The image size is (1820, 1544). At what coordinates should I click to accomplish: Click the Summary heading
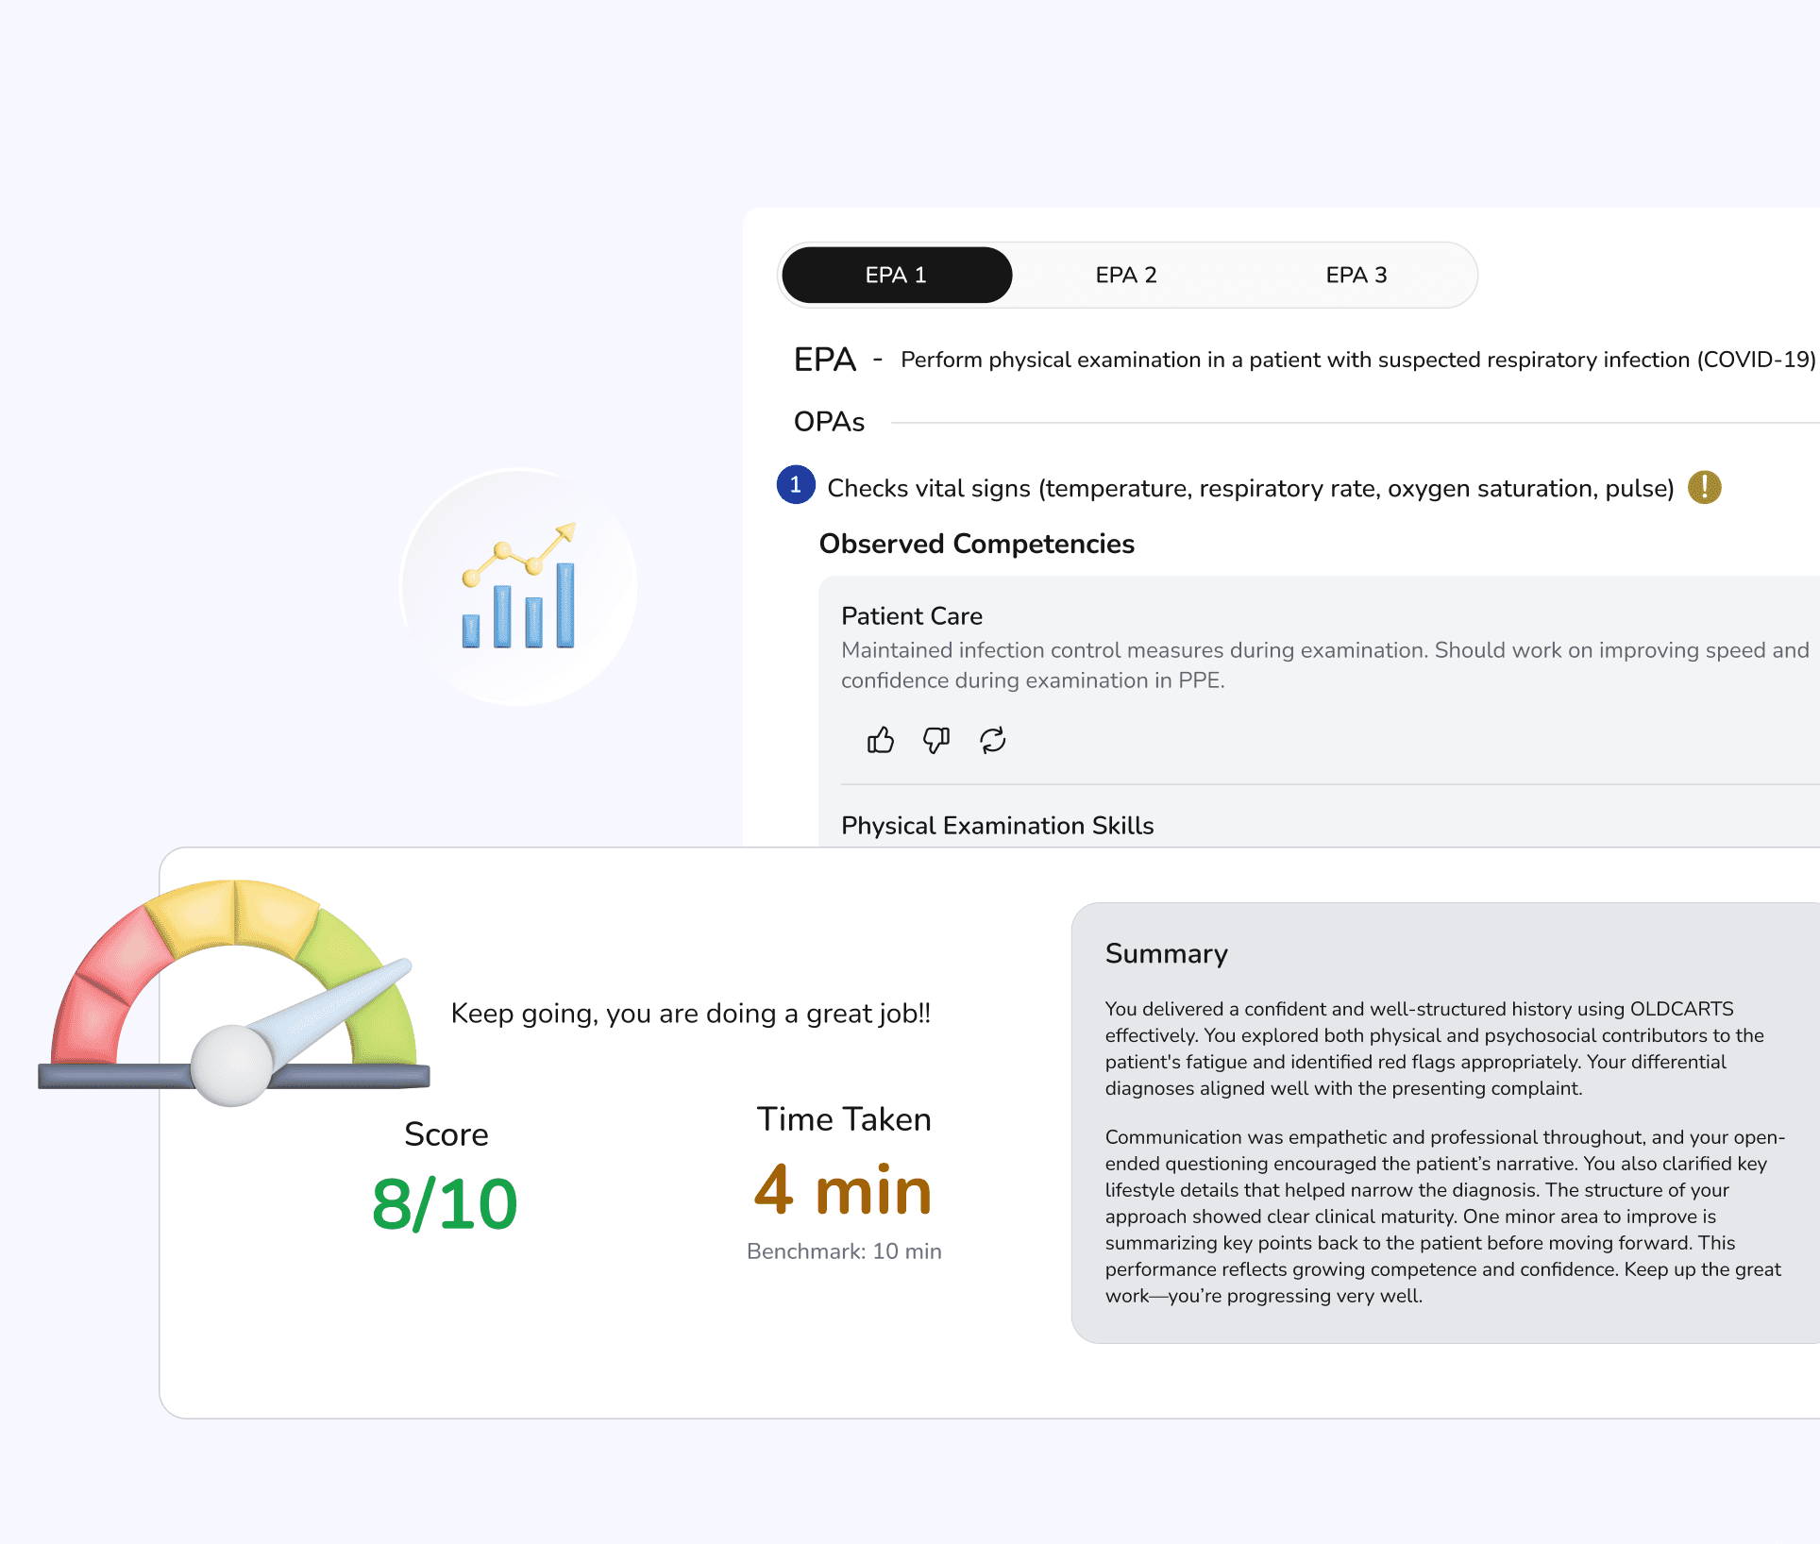pyautogui.click(x=1166, y=954)
